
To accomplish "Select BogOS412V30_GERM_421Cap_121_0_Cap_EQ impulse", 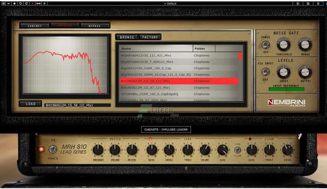I will pyautogui.click(x=179, y=75).
